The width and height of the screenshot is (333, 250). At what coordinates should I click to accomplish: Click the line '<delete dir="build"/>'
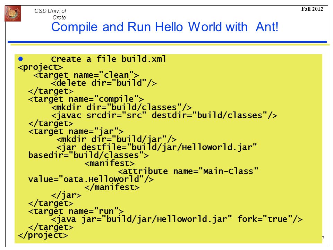click(x=104, y=83)
